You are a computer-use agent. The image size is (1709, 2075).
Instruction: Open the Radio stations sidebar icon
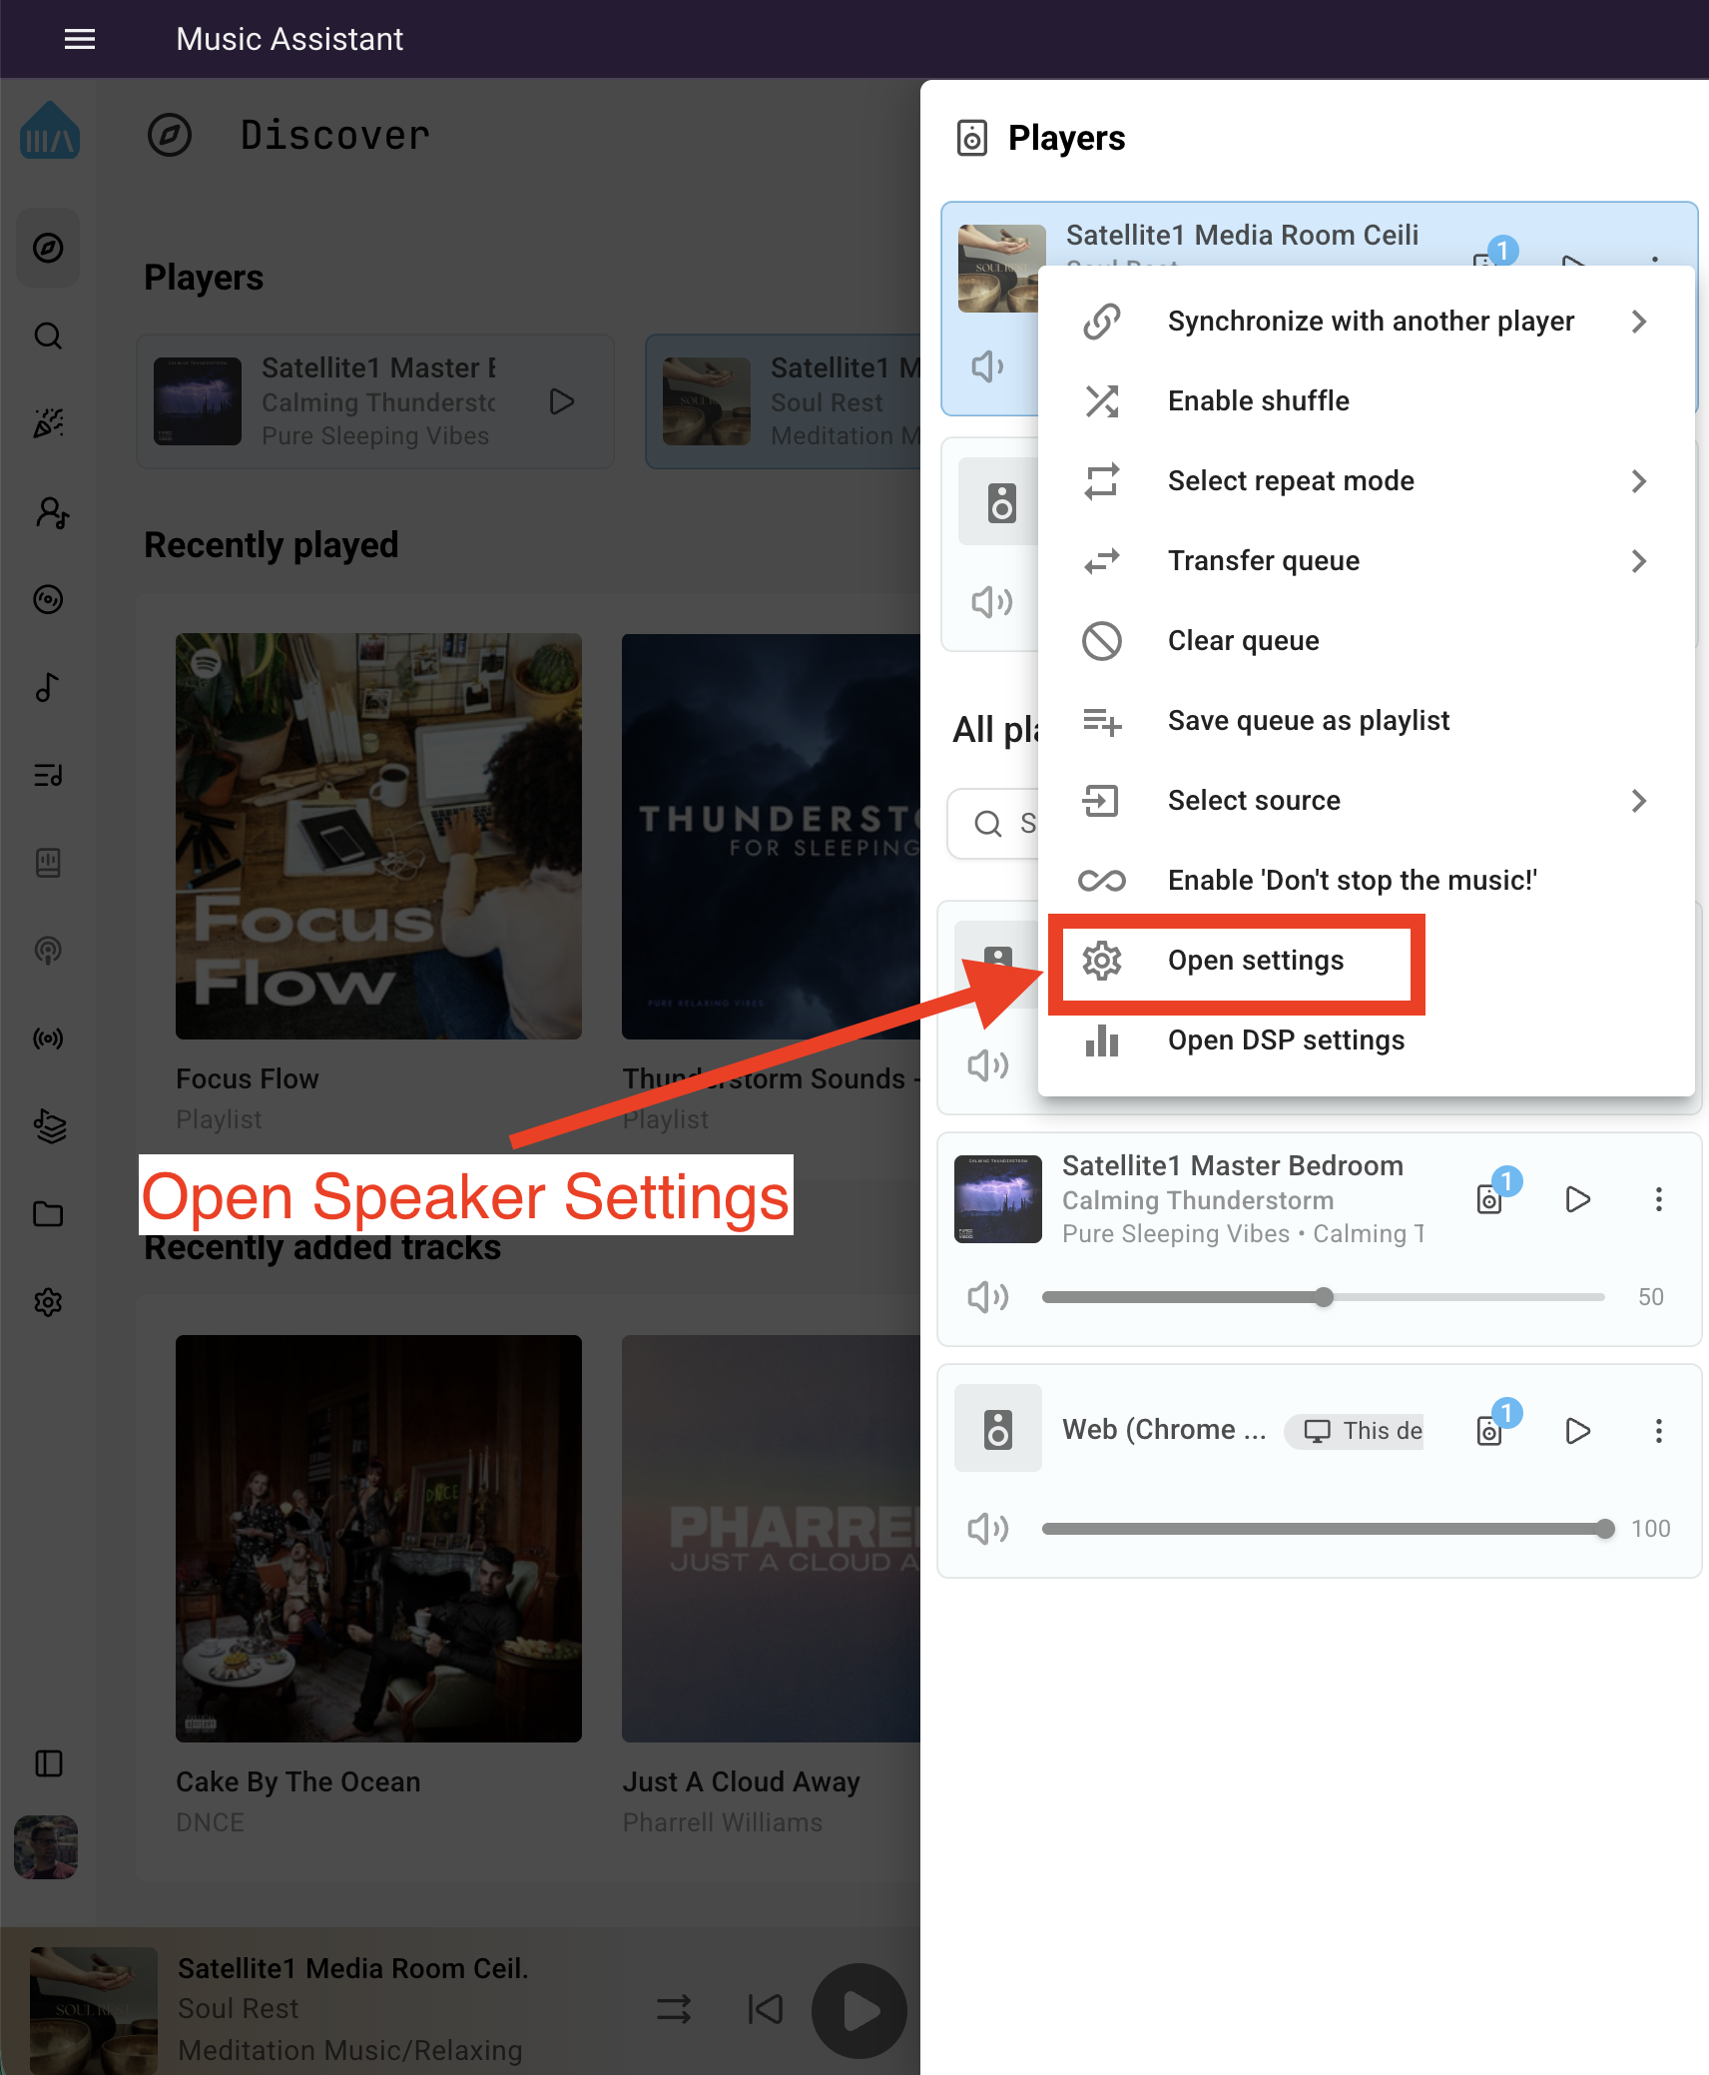click(x=48, y=1038)
